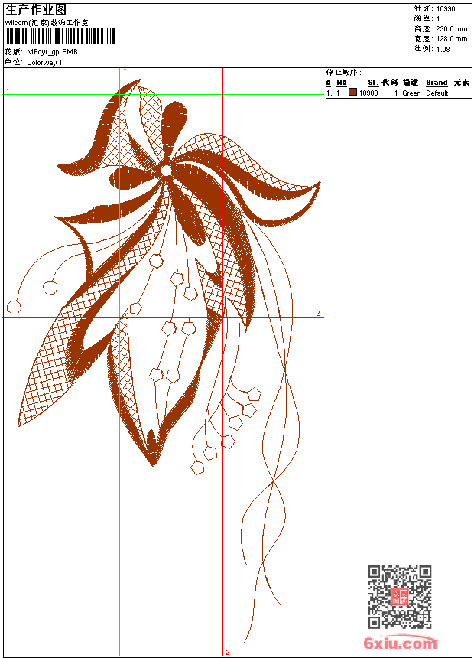Click the 'Default' brand cell
Viewport: 474px width, 658px height.
click(437, 93)
